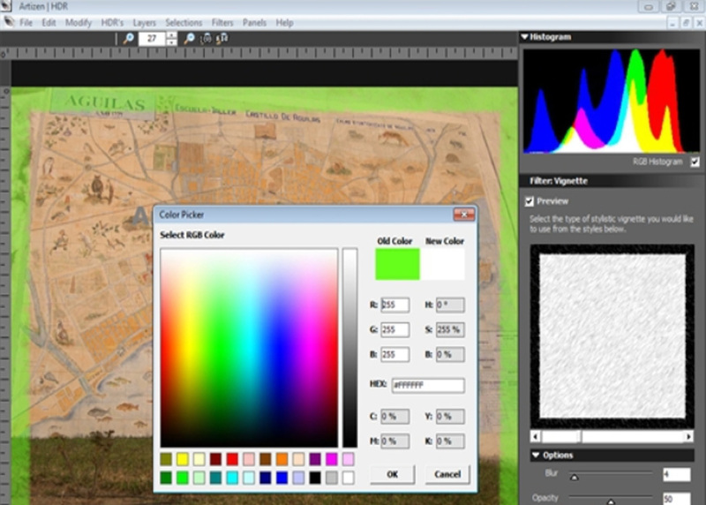Select the yellow preset swatch
Viewport: 706px width, 505px height.
click(183, 459)
